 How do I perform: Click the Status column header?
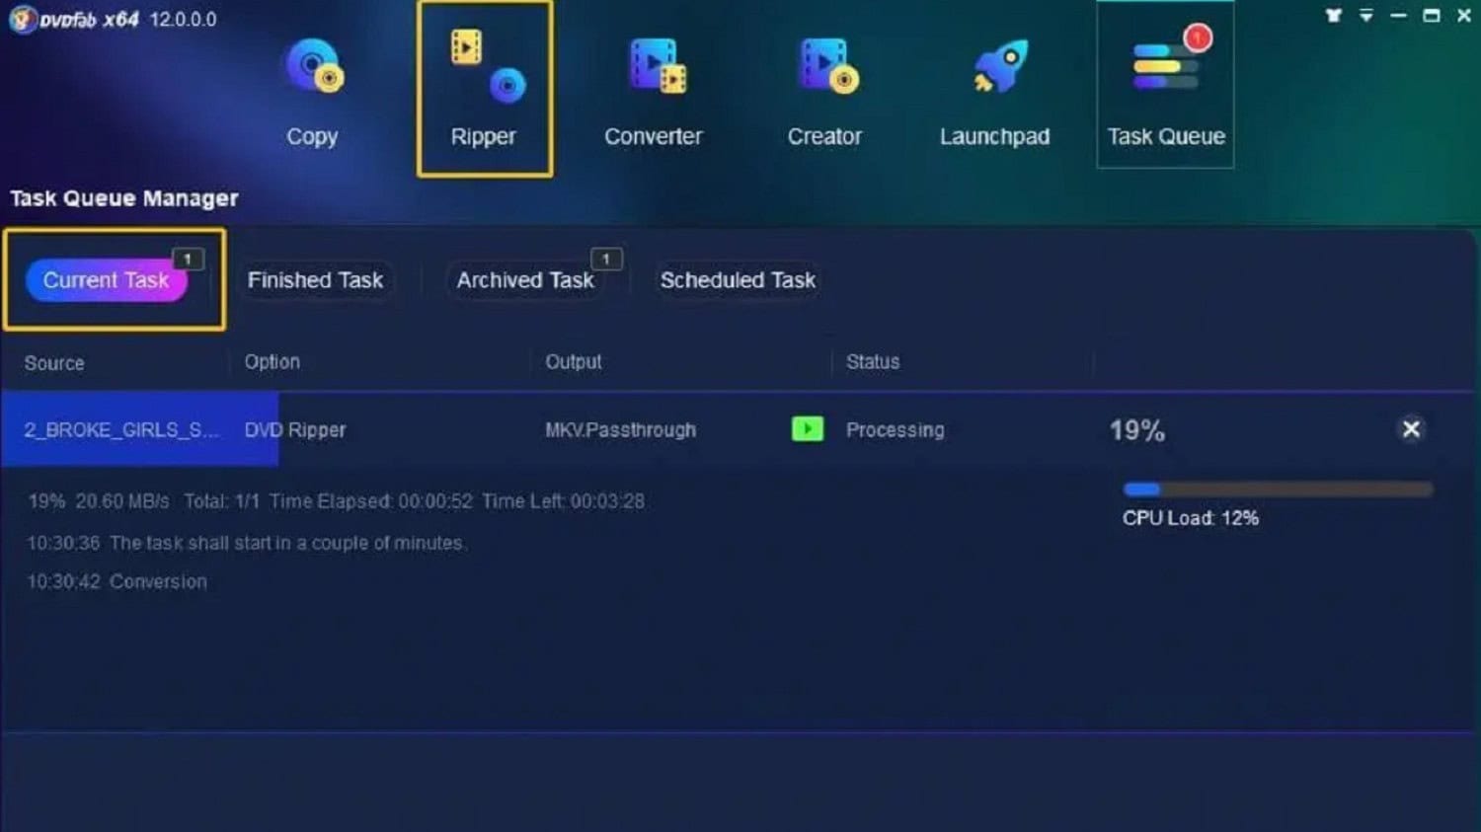coord(873,362)
